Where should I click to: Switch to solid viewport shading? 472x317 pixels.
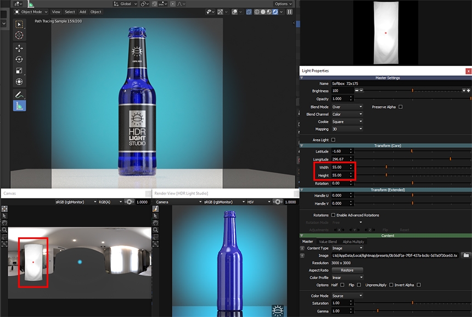point(263,12)
